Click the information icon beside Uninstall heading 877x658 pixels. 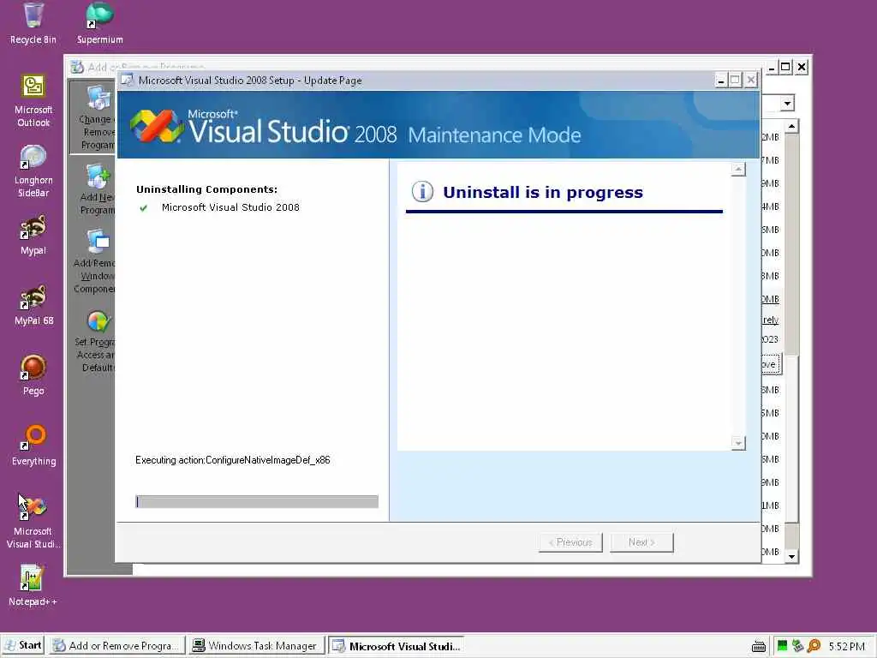[422, 191]
